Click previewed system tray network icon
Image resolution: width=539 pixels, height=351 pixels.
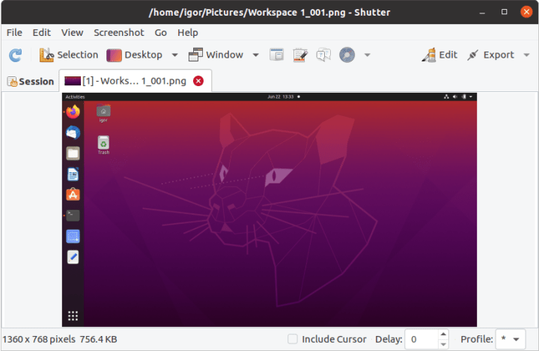[x=446, y=97]
